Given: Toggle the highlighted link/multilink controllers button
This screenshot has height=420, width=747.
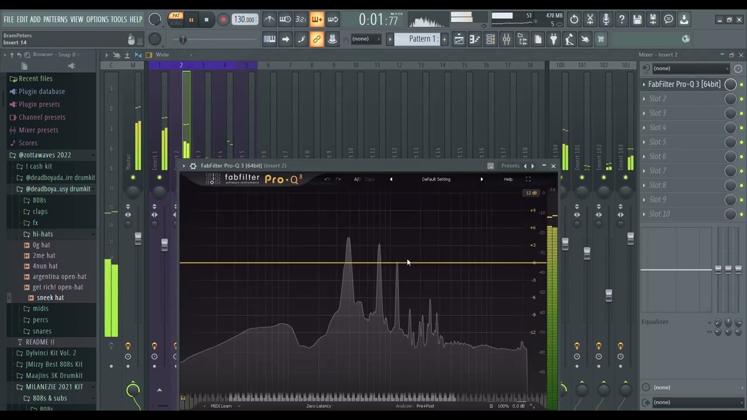Looking at the screenshot, I should [317, 39].
